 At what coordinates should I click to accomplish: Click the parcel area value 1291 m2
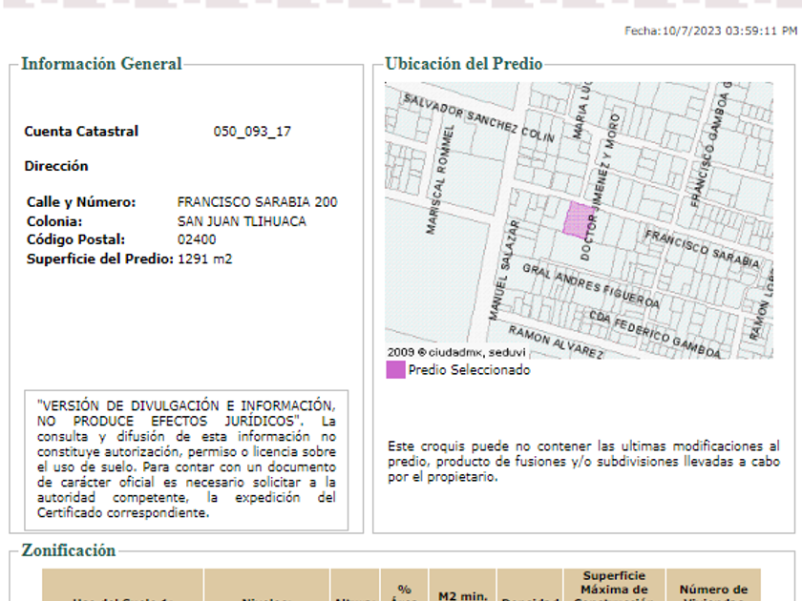[x=204, y=259]
